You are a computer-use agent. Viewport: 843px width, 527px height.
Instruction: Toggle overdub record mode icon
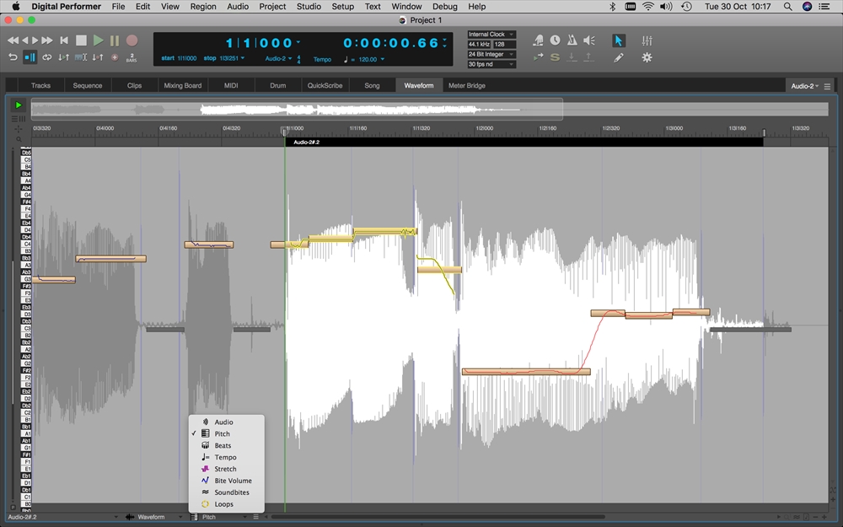98,57
